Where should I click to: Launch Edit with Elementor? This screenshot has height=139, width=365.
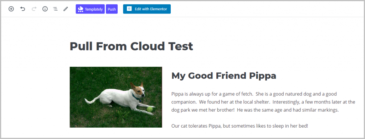(x=147, y=9)
